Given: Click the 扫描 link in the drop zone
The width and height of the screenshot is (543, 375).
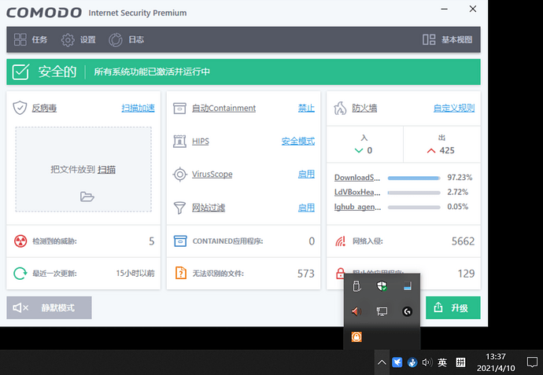Looking at the screenshot, I should point(107,170).
